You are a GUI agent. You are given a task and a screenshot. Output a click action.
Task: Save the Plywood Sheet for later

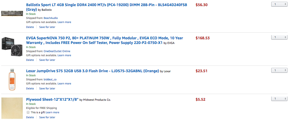pos(47,117)
